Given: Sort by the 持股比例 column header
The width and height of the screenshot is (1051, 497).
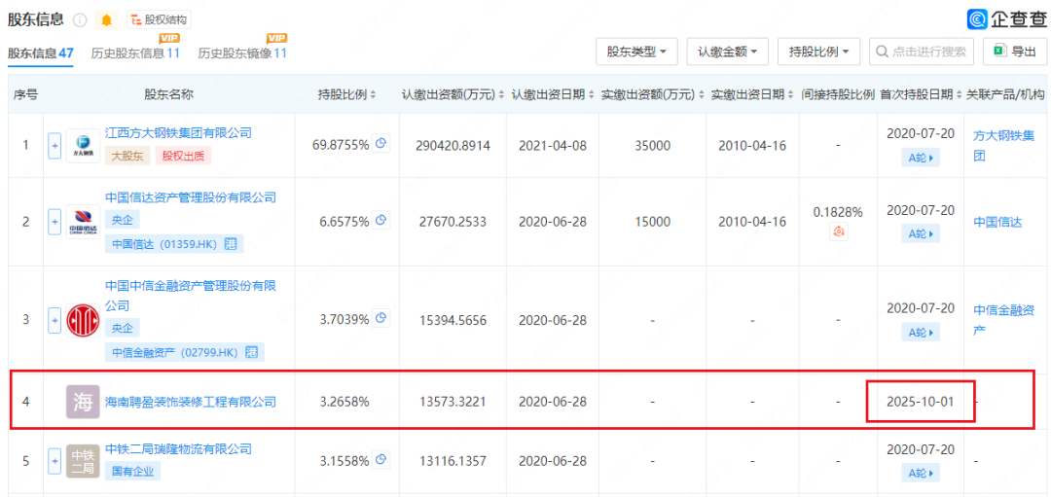Looking at the screenshot, I should 346,94.
